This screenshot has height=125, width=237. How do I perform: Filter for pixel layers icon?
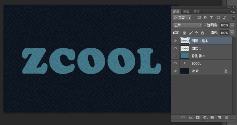coord(199,18)
